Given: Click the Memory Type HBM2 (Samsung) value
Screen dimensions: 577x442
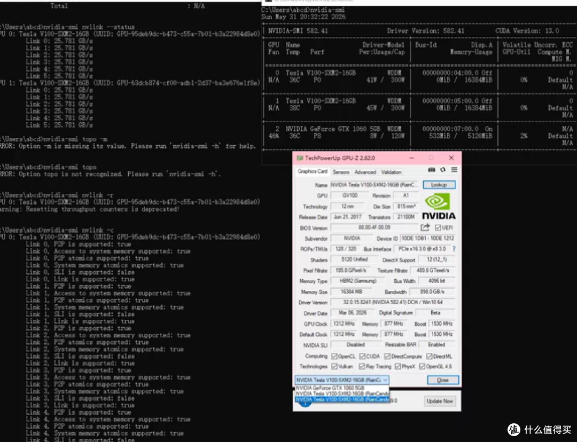Looking at the screenshot, I should click(x=357, y=281).
